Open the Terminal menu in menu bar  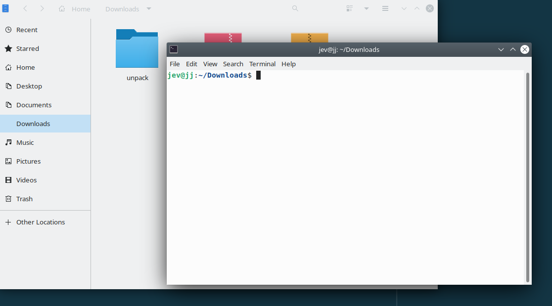pos(262,64)
